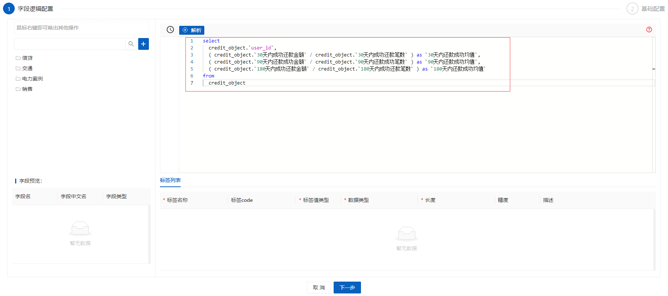Open the 销售 tree node

pyautogui.click(x=27, y=89)
